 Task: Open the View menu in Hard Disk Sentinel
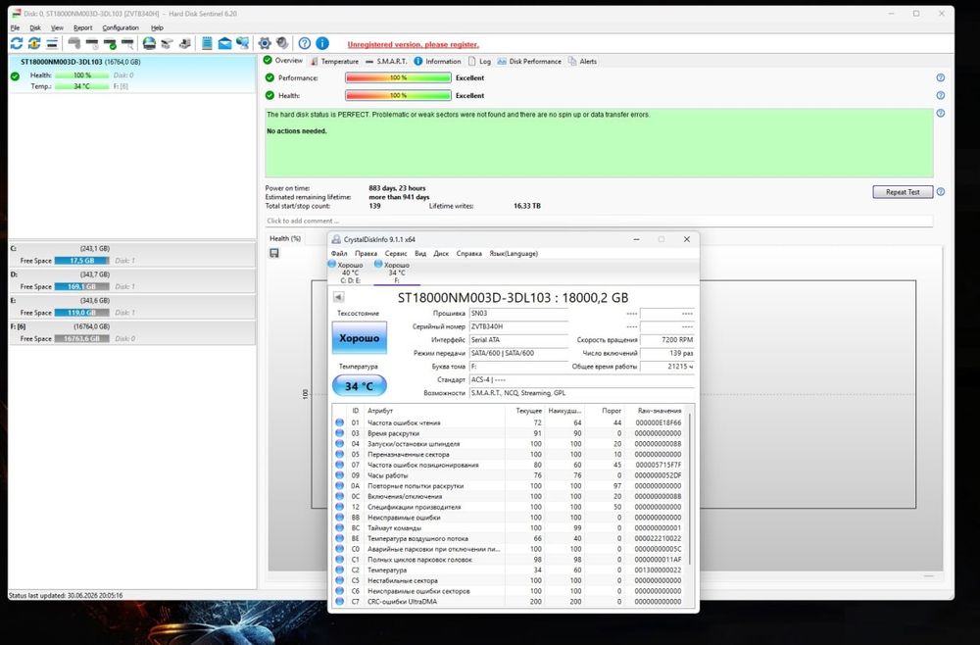57,28
